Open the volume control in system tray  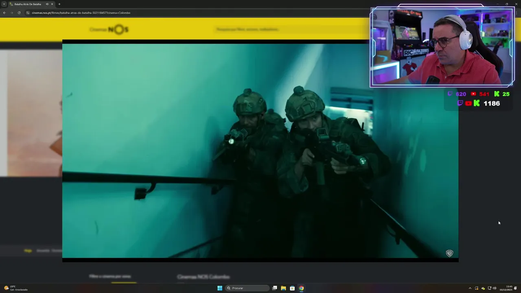pos(495,288)
